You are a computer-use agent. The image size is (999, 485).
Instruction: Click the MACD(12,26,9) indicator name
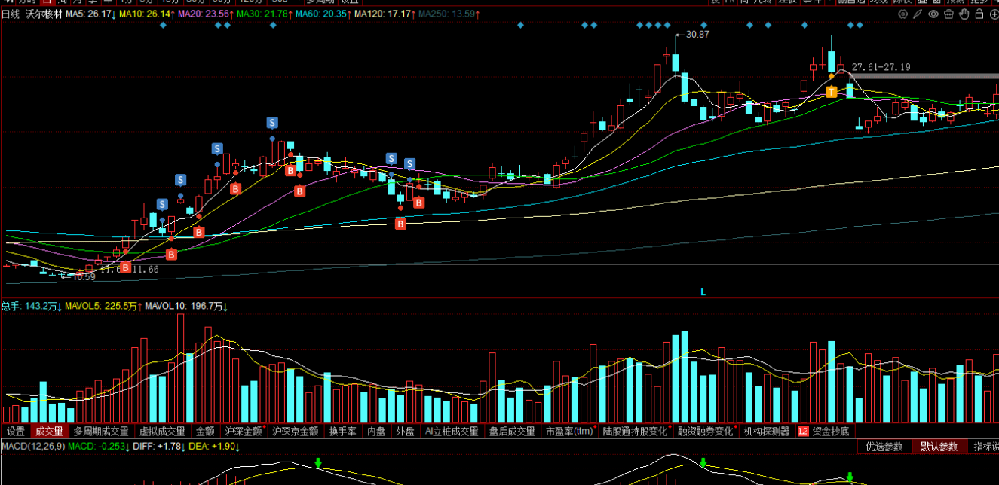coord(32,447)
